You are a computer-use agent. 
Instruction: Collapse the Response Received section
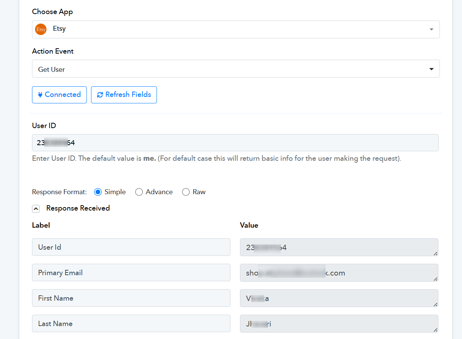(36, 209)
